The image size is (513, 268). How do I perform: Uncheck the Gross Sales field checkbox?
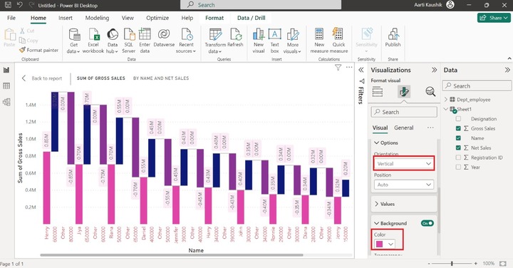tap(458, 128)
